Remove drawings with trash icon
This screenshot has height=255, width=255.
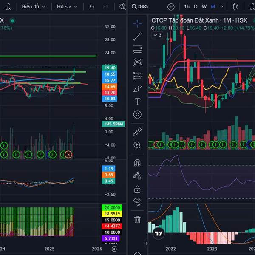137,219
